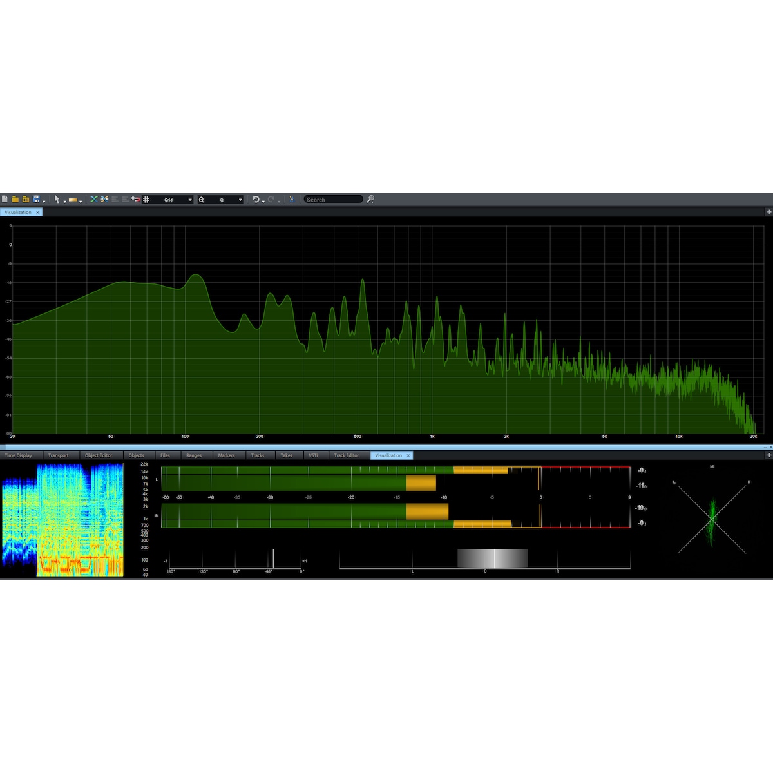Open the mouse mode dropdown arrow

pyautogui.click(x=64, y=202)
